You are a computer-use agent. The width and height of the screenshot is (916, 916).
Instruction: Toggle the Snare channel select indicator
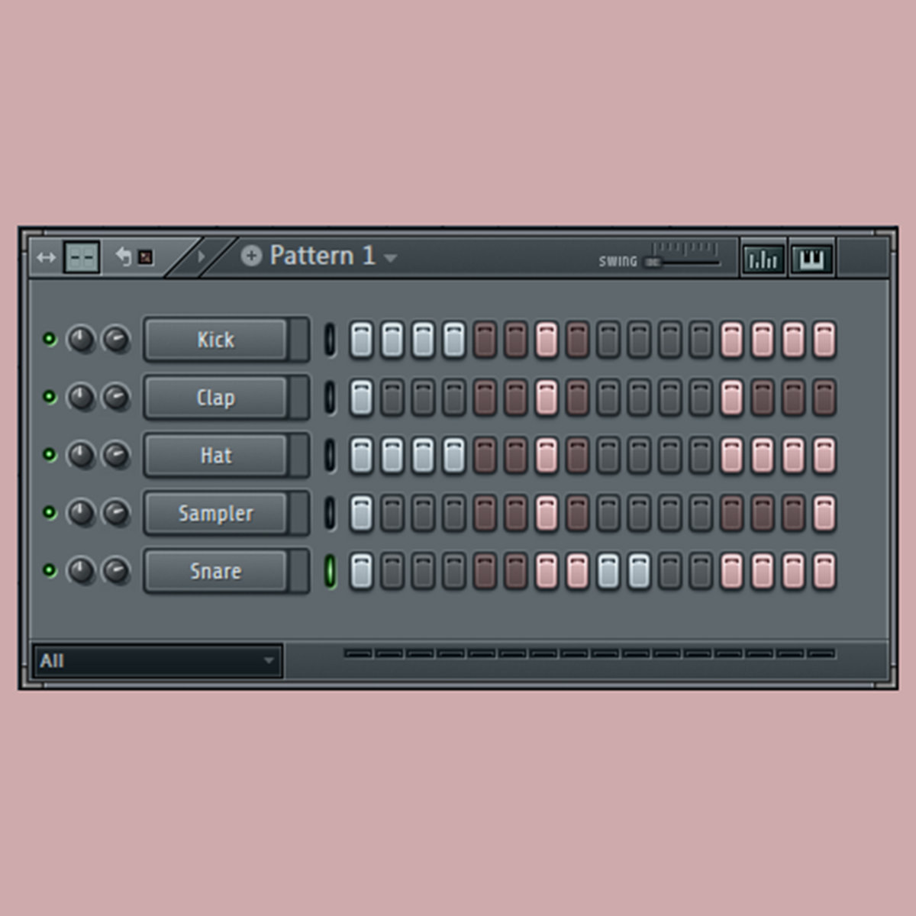click(330, 571)
